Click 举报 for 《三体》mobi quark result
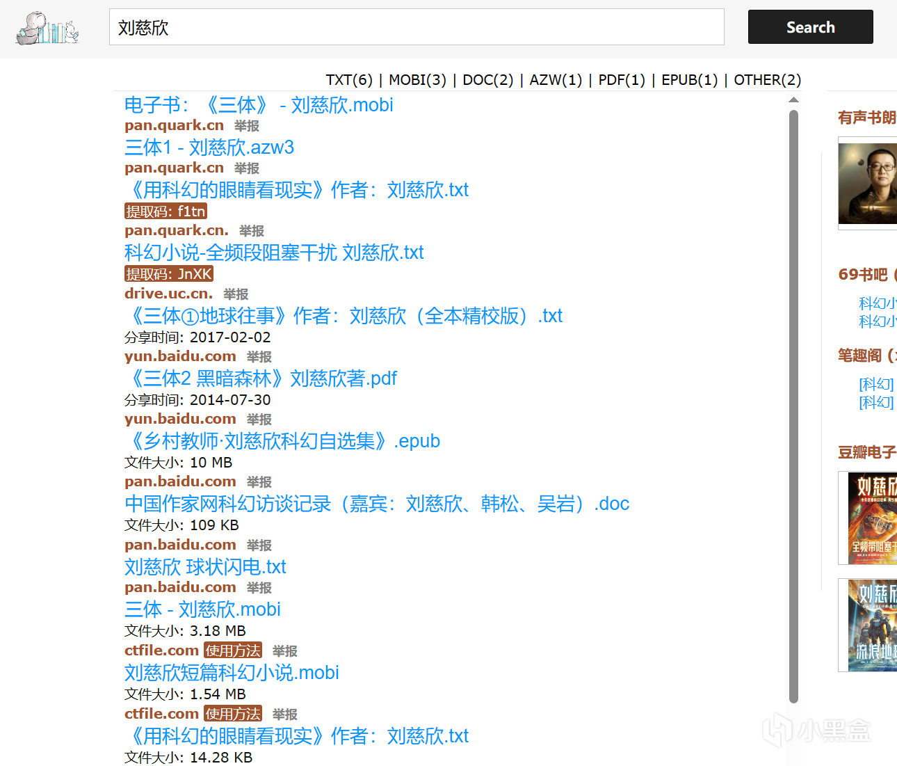 (x=247, y=126)
